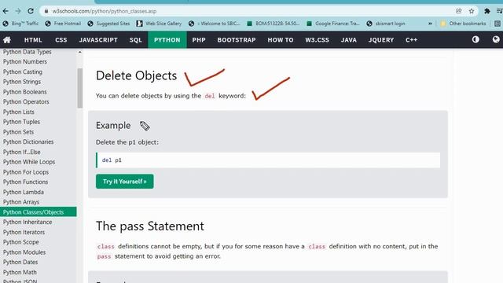Open Python Tuples in sidebar
Viewport: 503px width, 283px height.
coord(21,122)
